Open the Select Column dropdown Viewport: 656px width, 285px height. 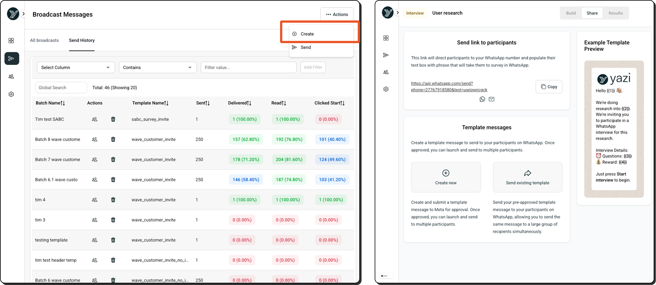point(76,67)
